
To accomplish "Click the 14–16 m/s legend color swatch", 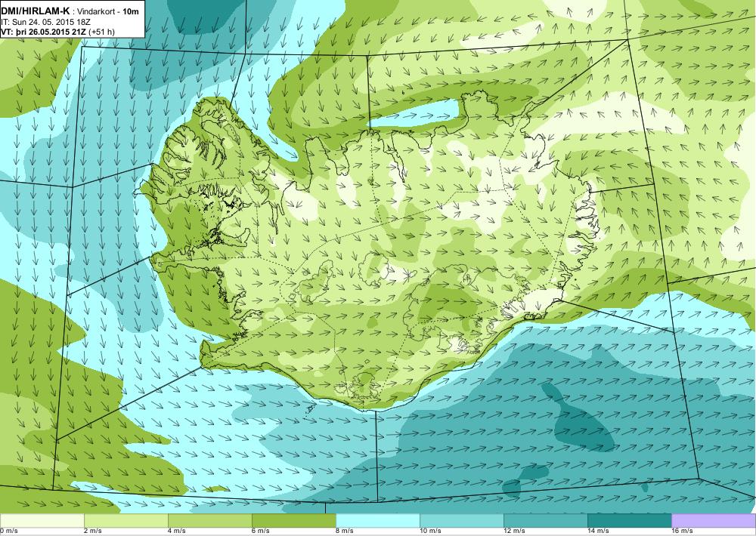I will (629, 521).
